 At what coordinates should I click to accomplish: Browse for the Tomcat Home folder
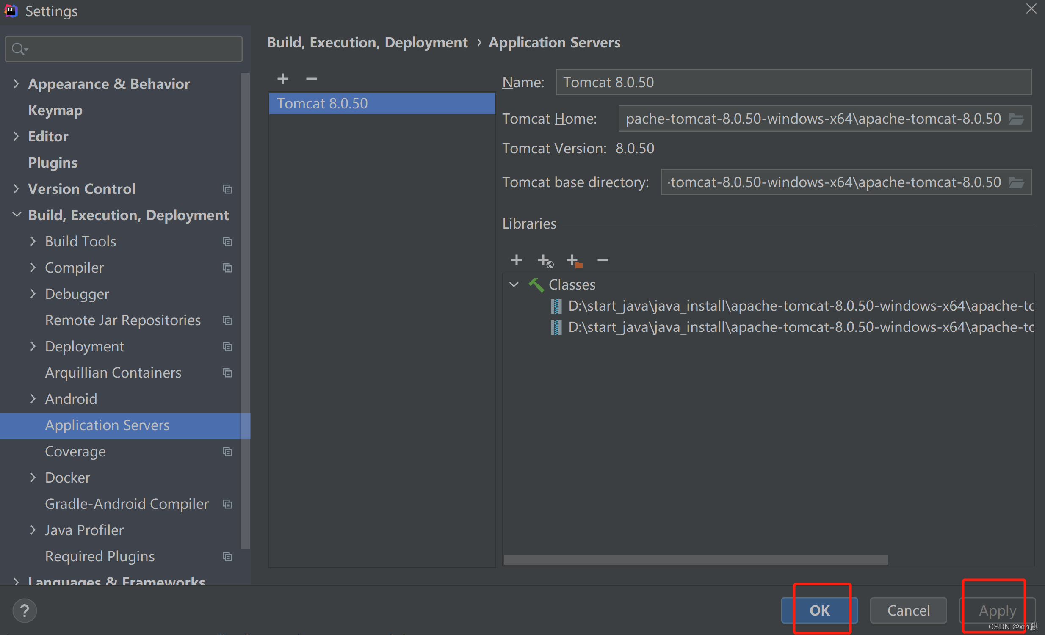[1017, 119]
